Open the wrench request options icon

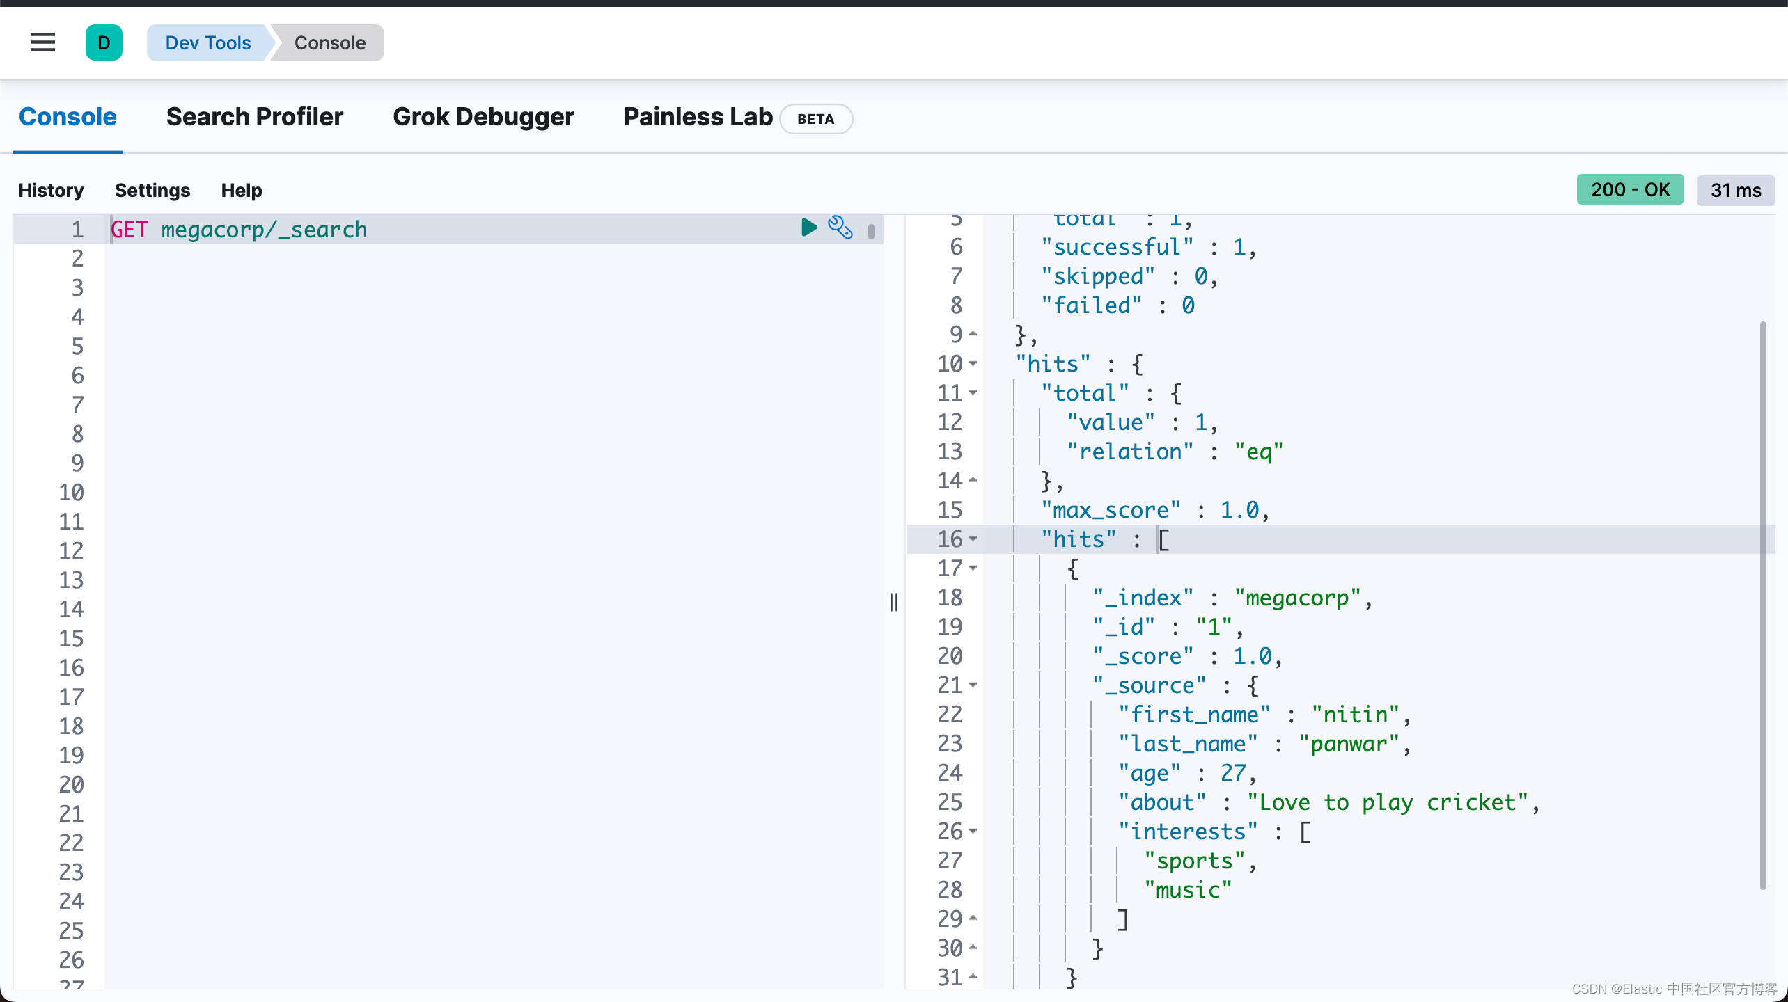pyautogui.click(x=840, y=228)
